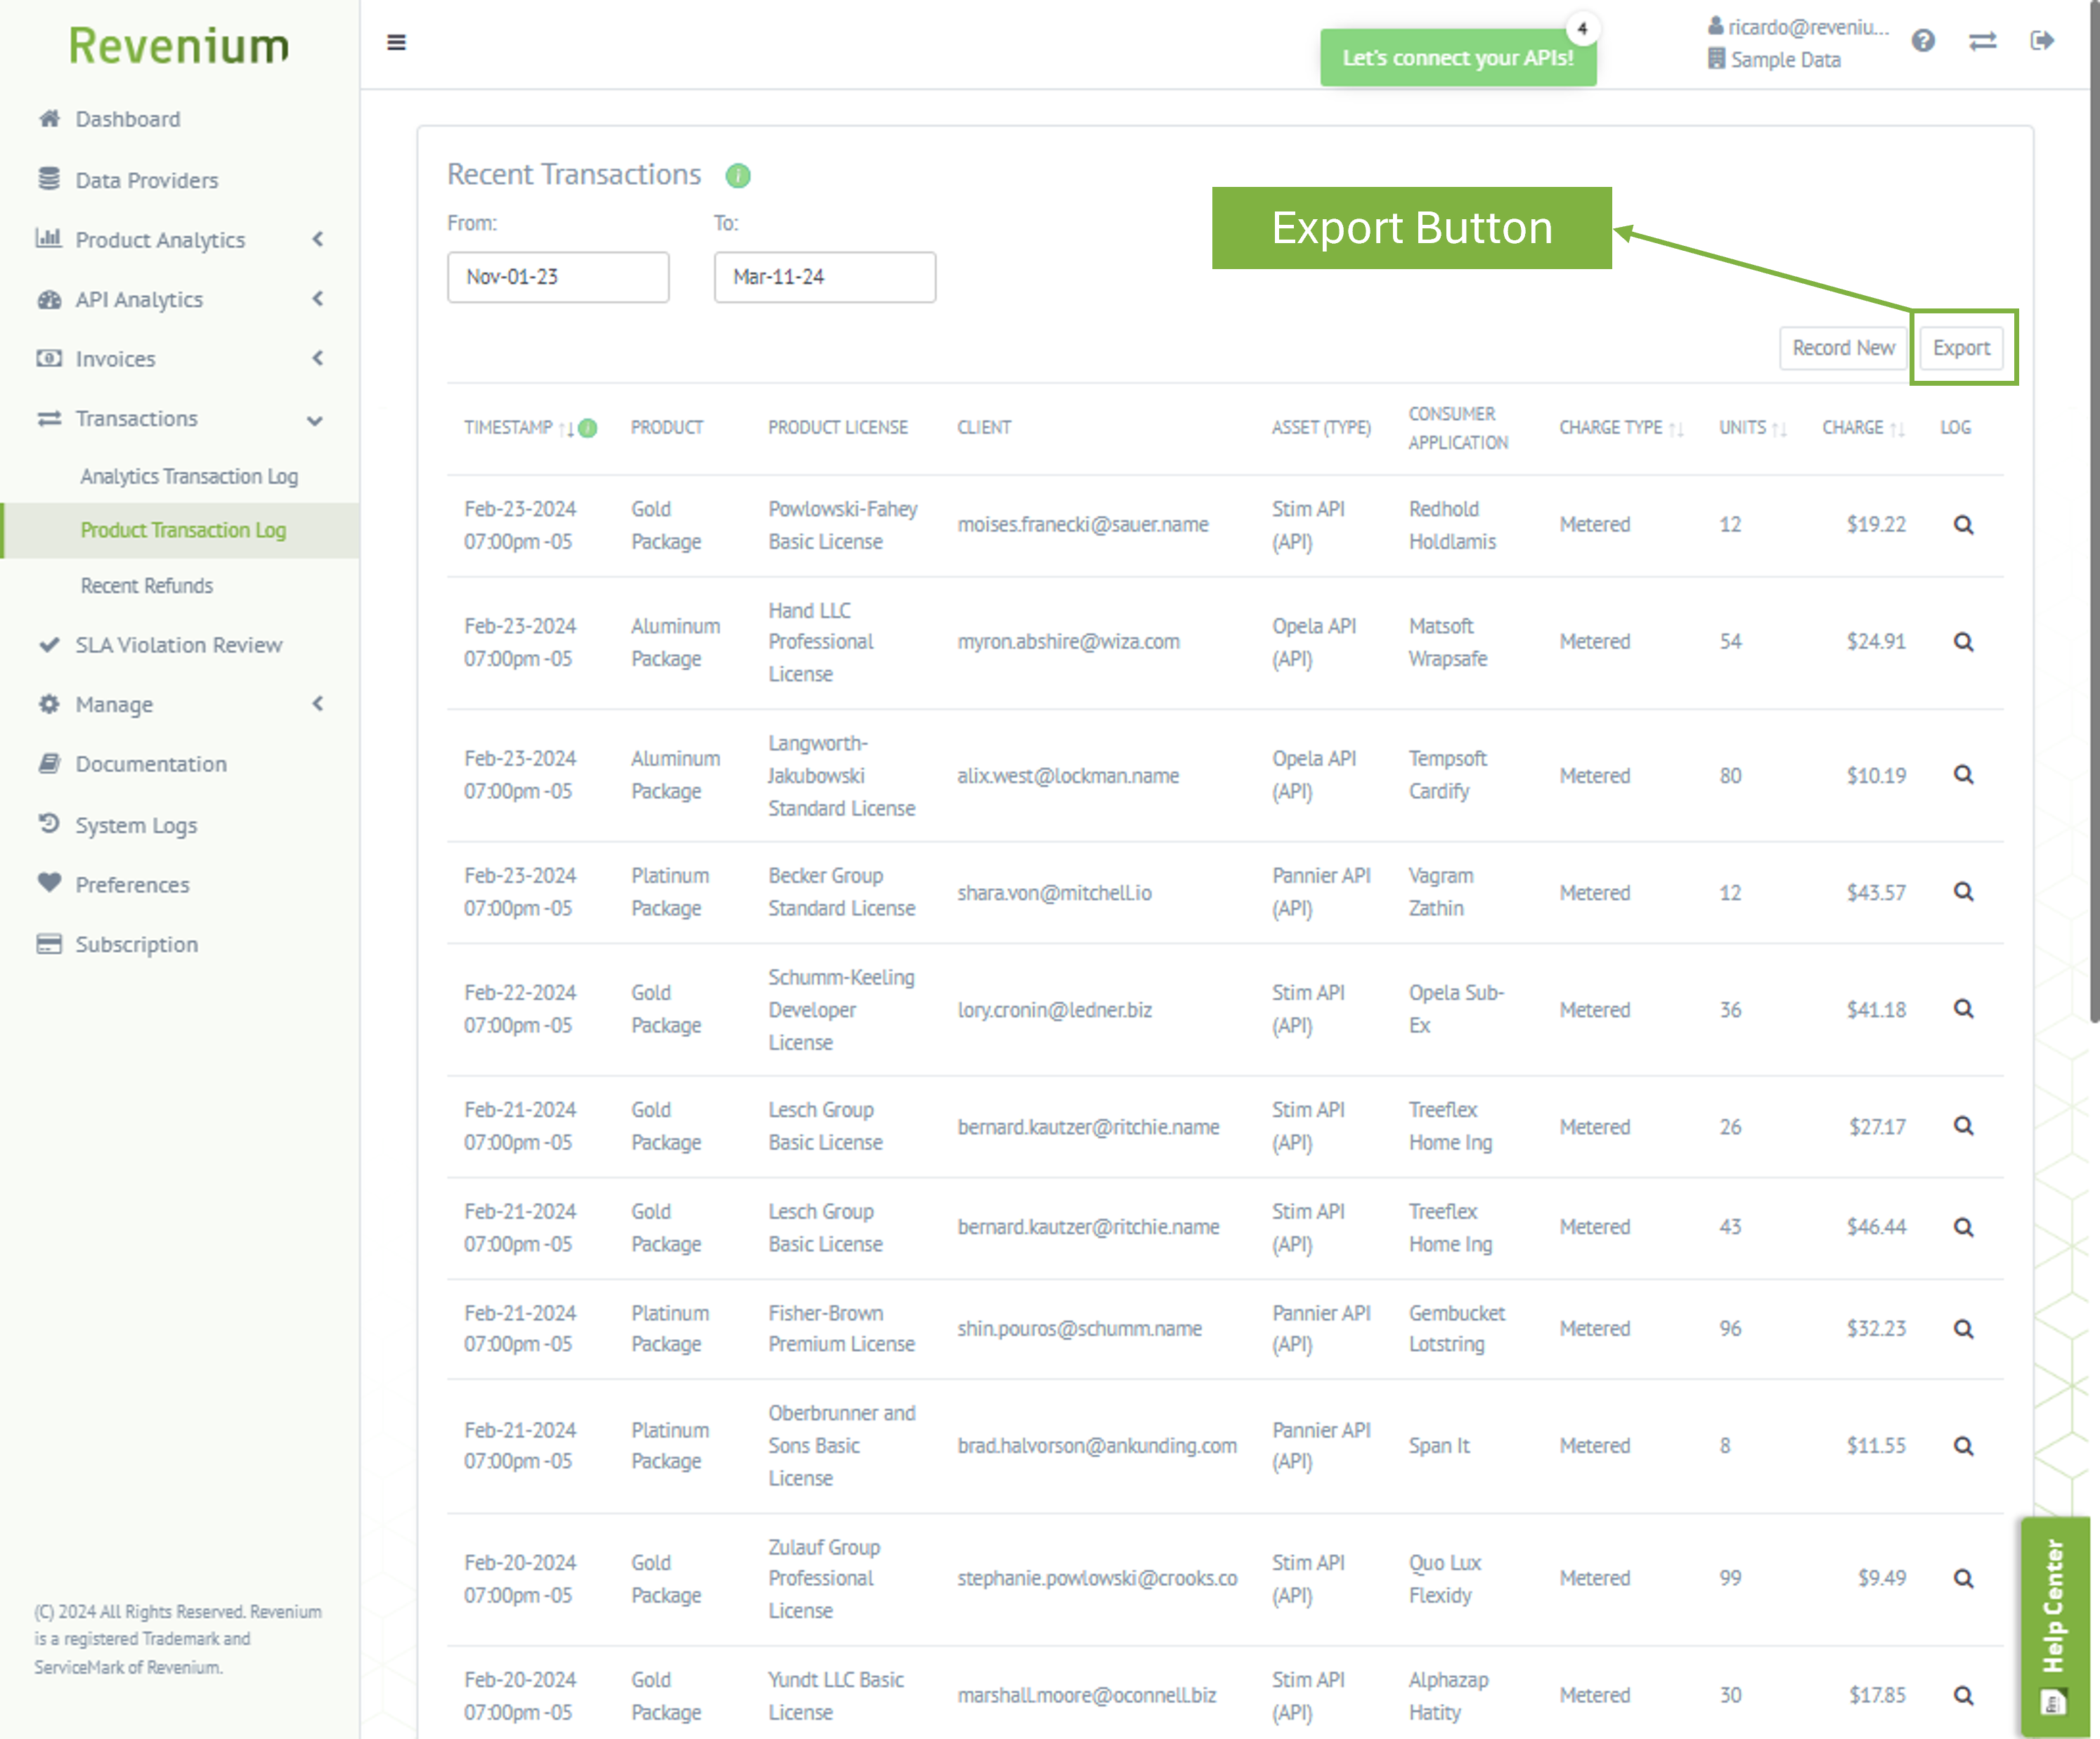The width and height of the screenshot is (2100, 1739).
Task: Click info icon next to Timestamp header
Action: 589,428
